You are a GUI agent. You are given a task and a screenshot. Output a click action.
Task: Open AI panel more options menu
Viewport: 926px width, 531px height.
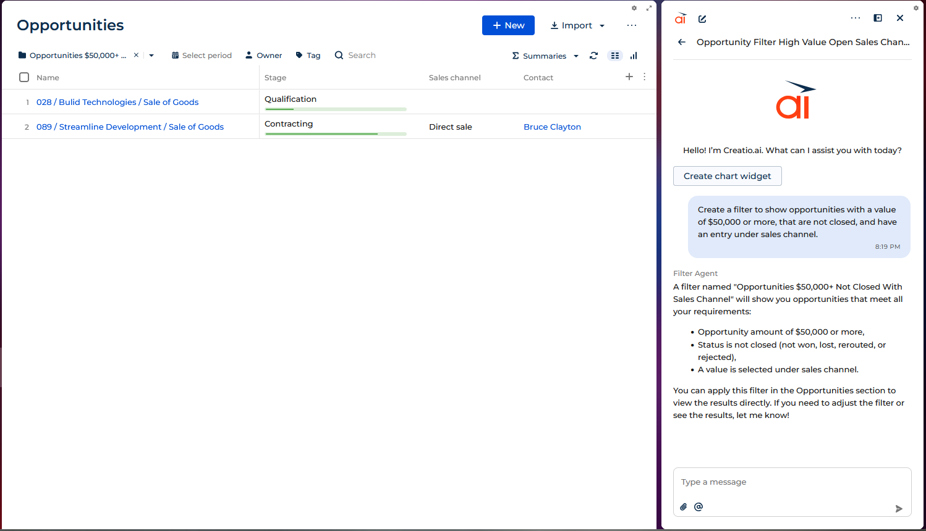pos(856,18)
